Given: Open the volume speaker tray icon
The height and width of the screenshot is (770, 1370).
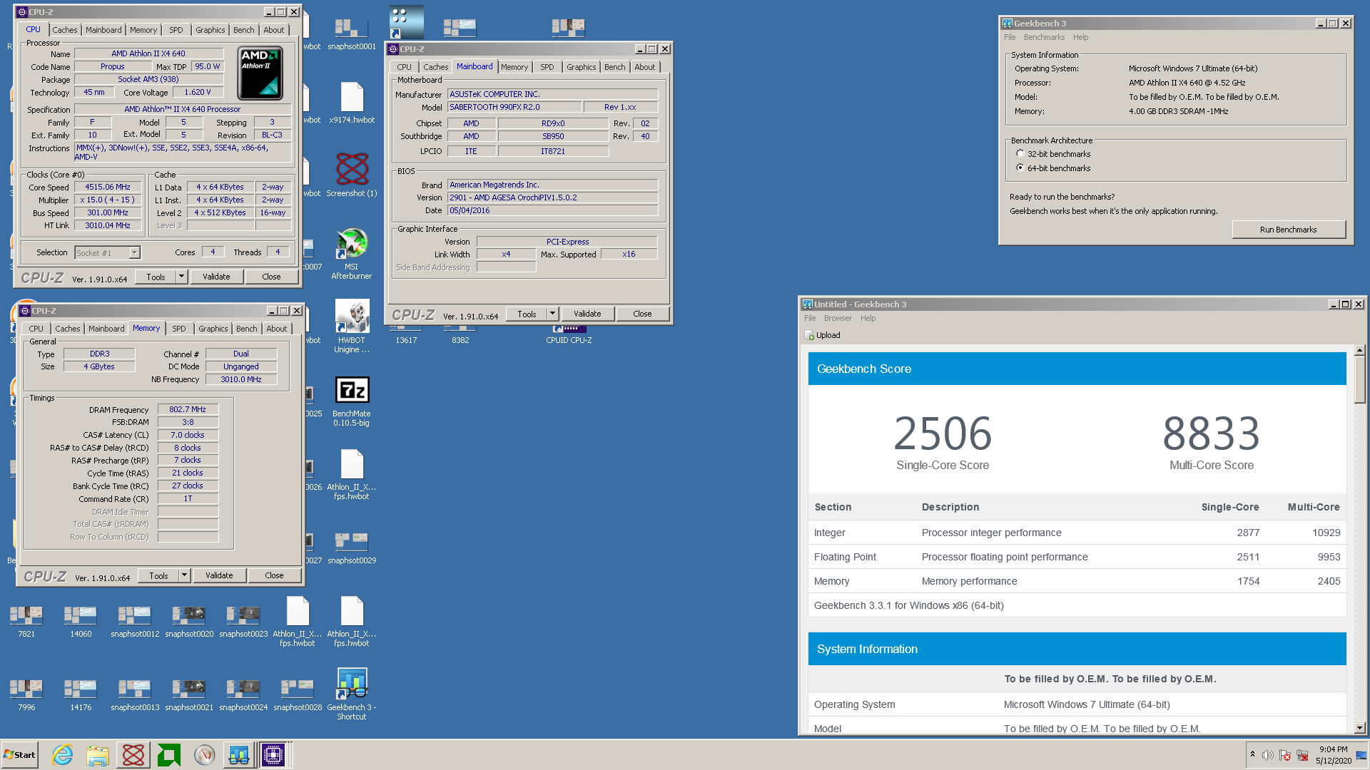Looking at the screenshot, I should (x=1267, y=755).
